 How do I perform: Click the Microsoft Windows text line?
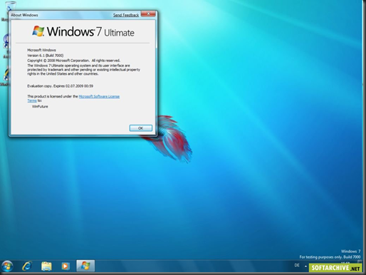[x=41, y=50]
